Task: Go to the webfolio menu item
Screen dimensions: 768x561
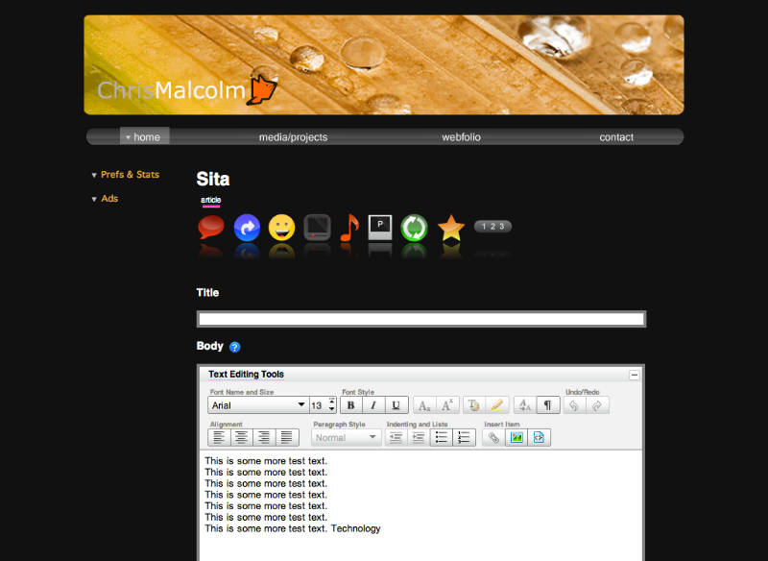Action: coord(461,137)
